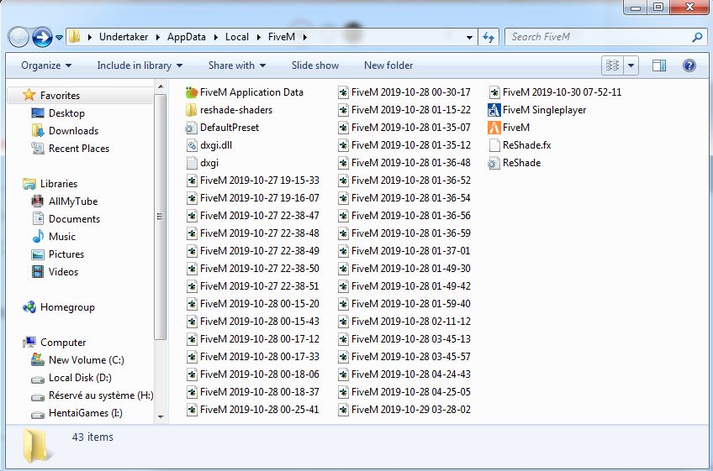Screen dimensions: 713x471
Task: Select Homegroup in navigation pane
Action: click(67, 307)
